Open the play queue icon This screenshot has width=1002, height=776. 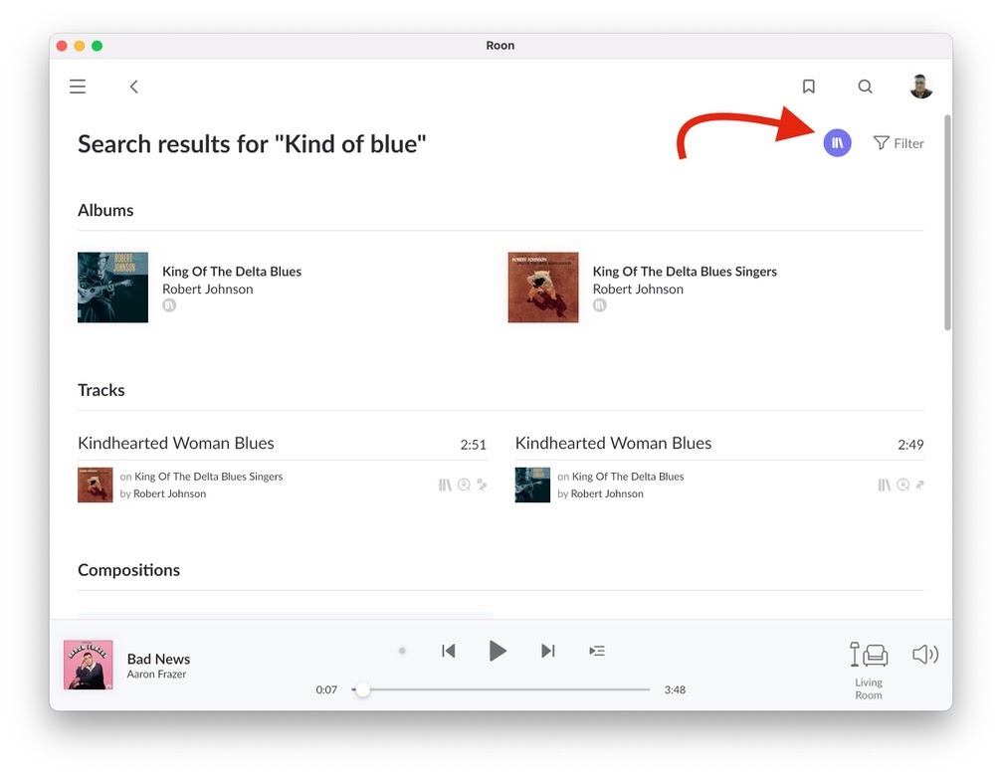[x=597, y=651]
